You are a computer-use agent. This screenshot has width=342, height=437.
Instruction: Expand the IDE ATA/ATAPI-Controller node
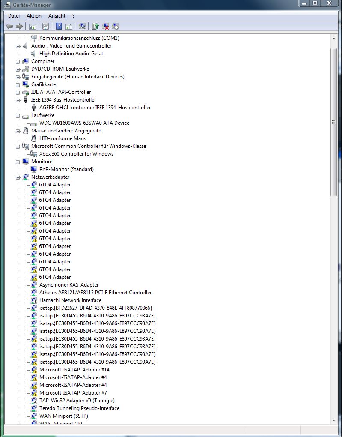tap(18, 93)
